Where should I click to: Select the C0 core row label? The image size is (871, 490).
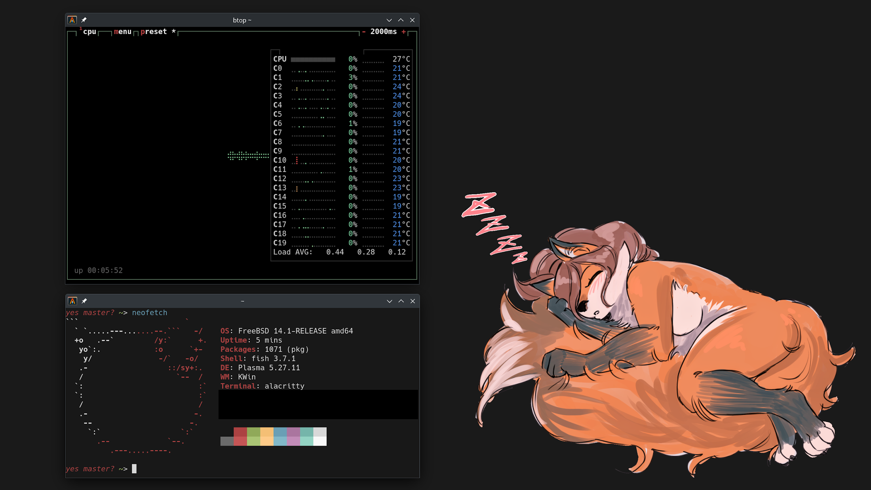coord(278,68)
